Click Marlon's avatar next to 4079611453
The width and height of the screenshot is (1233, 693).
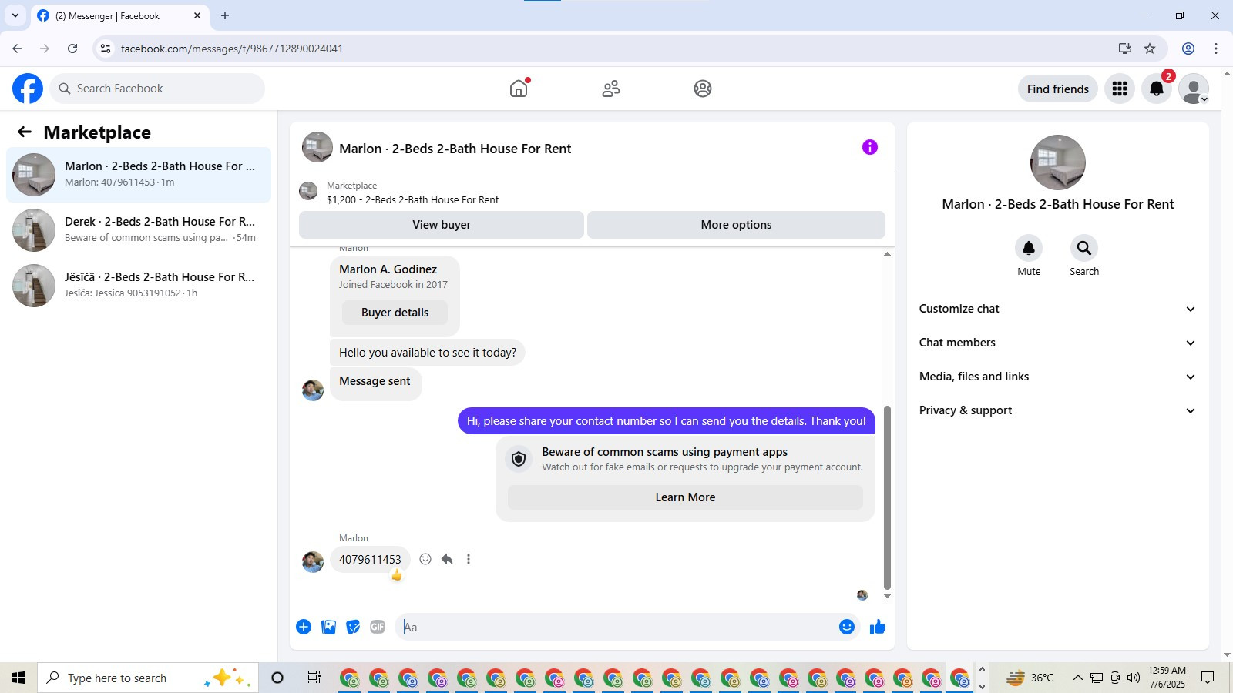click(x=313, y=562)
